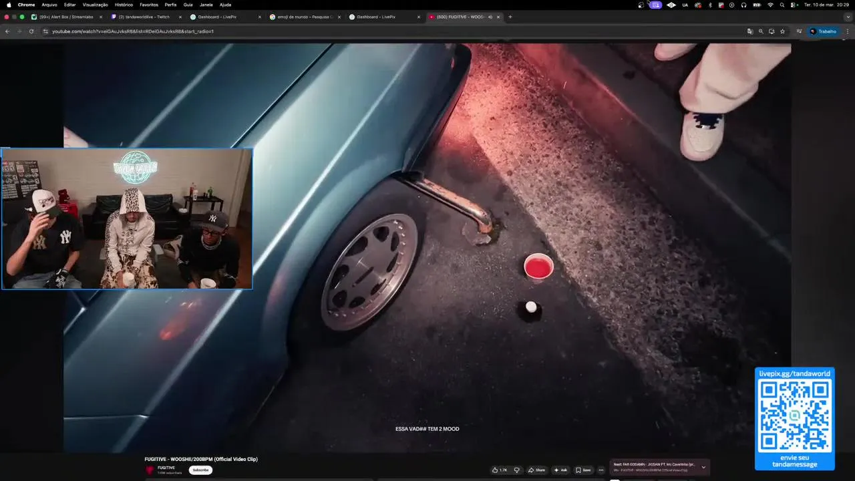Click the video title FUGITIVE - WOOSHII/200BPM
855x481 pixels.
[201, 459]
